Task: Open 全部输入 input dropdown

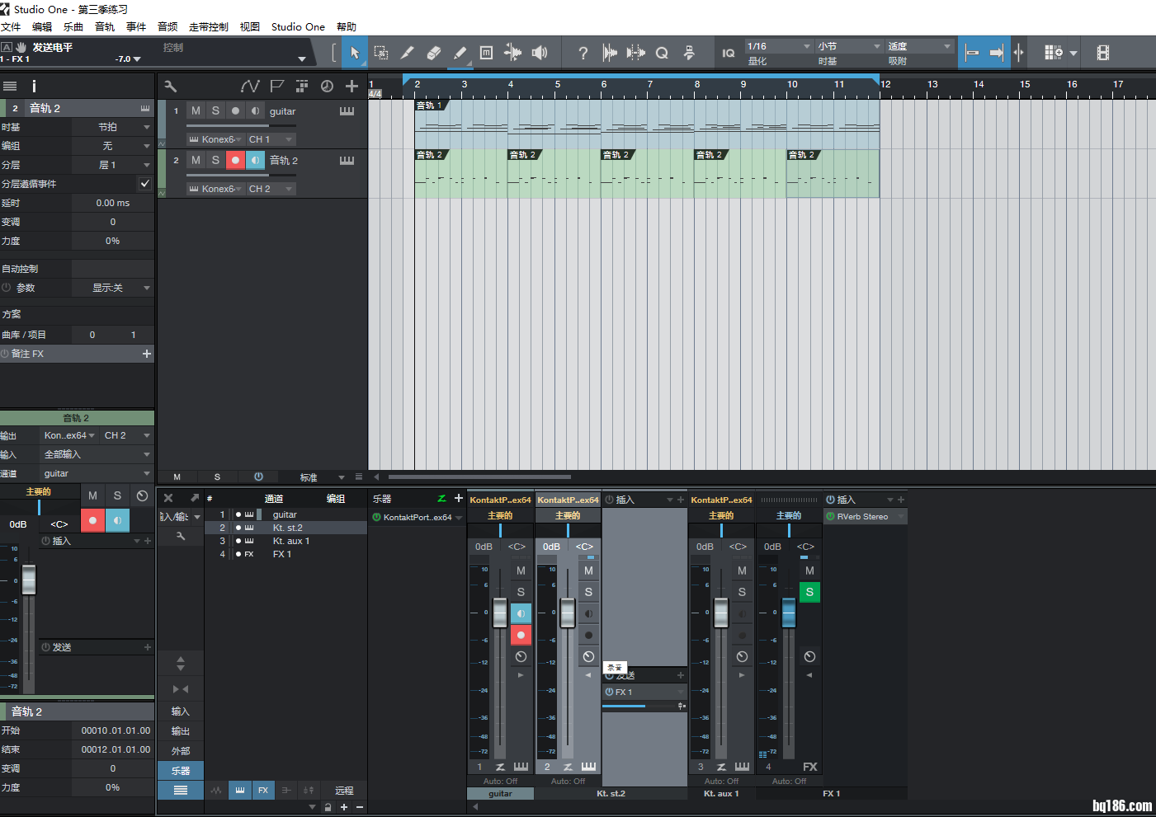Action: 97,454
